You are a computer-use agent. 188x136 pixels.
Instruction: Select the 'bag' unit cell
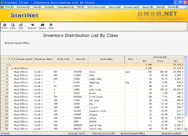coord(130,83)
